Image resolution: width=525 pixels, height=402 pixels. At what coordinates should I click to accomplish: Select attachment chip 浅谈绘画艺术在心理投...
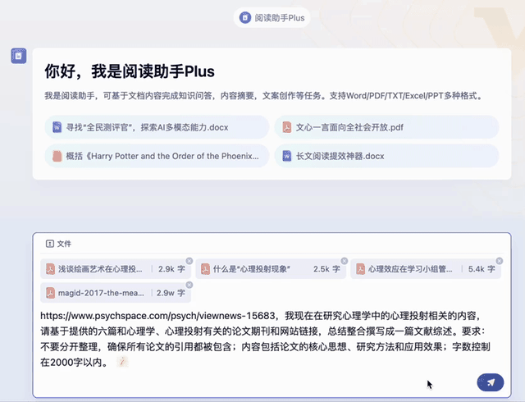coord(116,269)
